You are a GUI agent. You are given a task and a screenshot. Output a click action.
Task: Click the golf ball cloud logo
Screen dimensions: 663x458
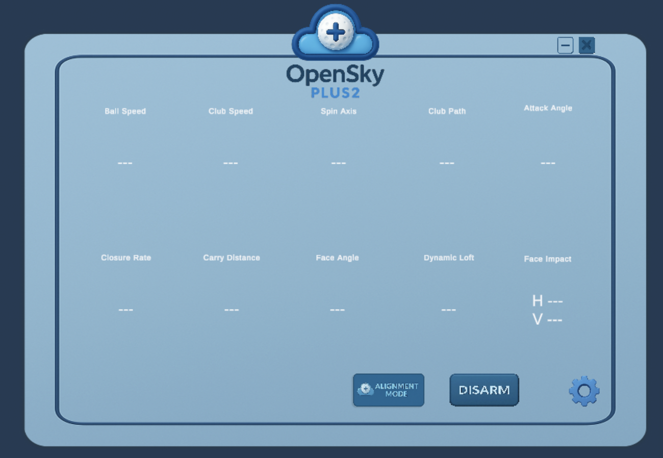point(335,33)
